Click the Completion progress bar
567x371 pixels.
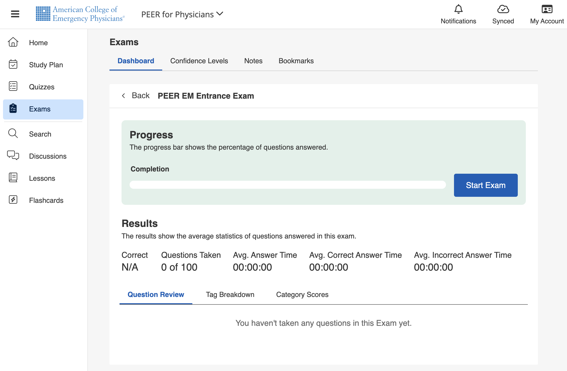click(x=288, y=185)
